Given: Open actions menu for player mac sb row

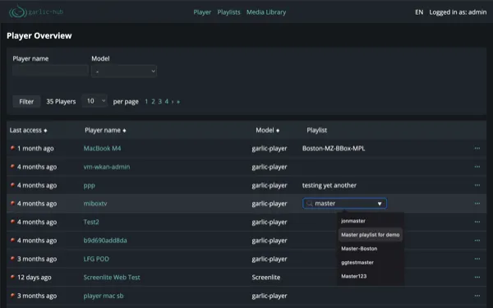Looking at the screenshot, I should [477, 296].
